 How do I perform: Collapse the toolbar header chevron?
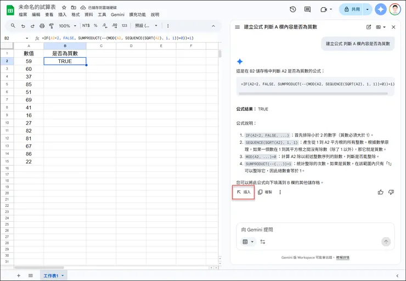tap(213, 26)
